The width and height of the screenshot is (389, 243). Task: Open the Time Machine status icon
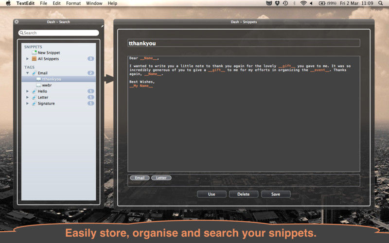285,3
